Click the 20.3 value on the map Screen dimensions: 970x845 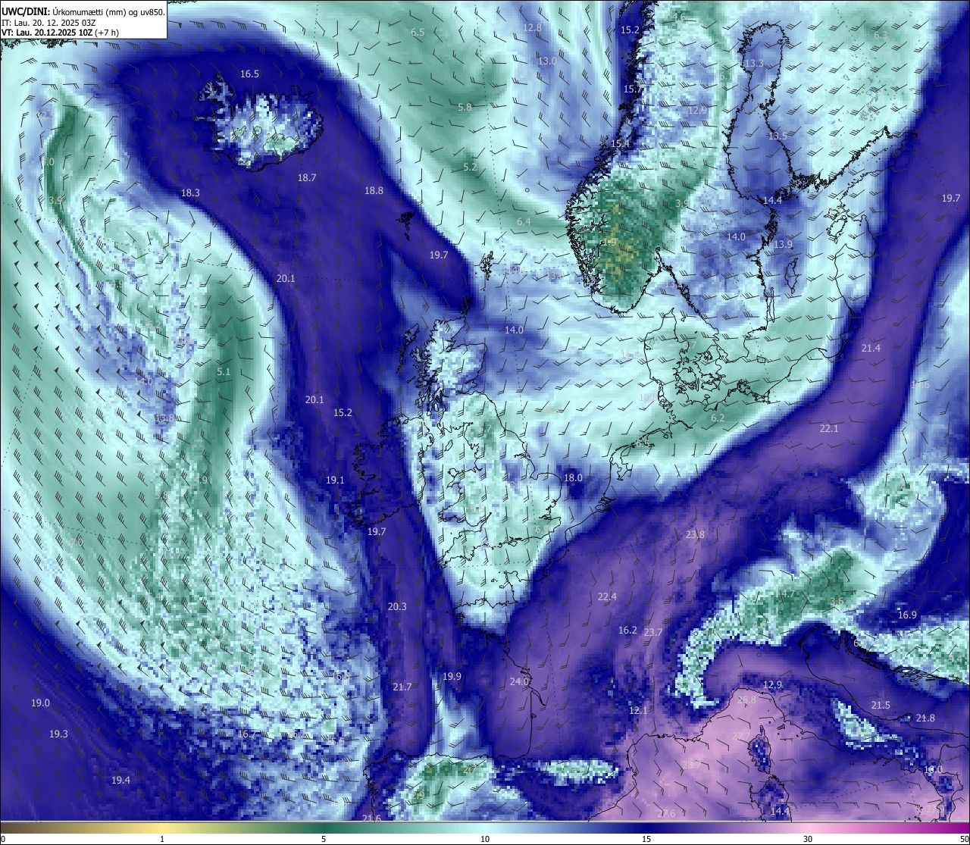click(396, 607)
